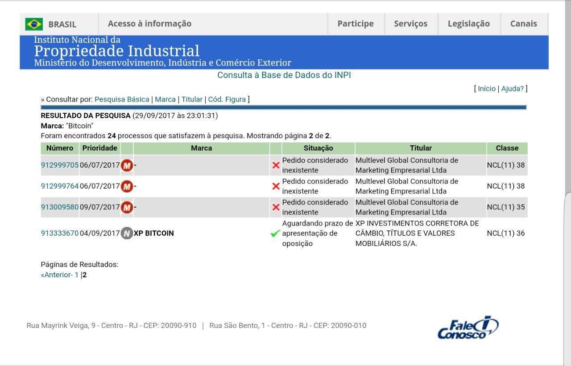571x366 pixels.
Task: Click the M icon in row 912999705
Action: pos(127,165)
